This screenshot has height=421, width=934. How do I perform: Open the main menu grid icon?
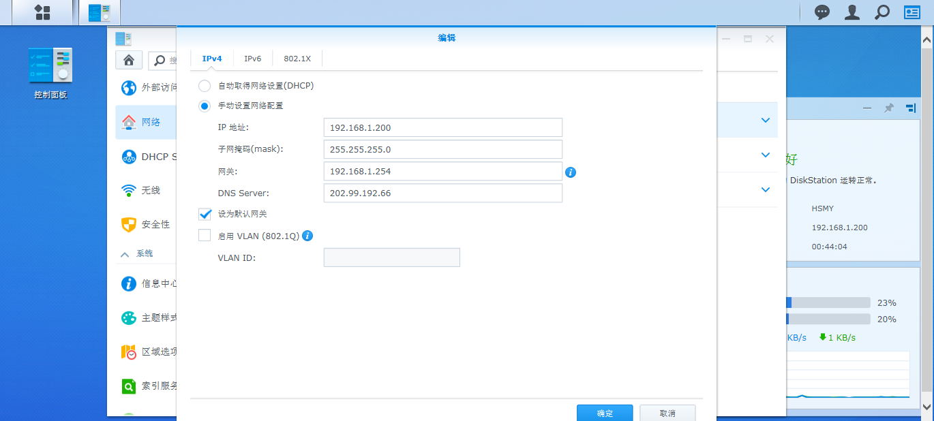(42, 12)
